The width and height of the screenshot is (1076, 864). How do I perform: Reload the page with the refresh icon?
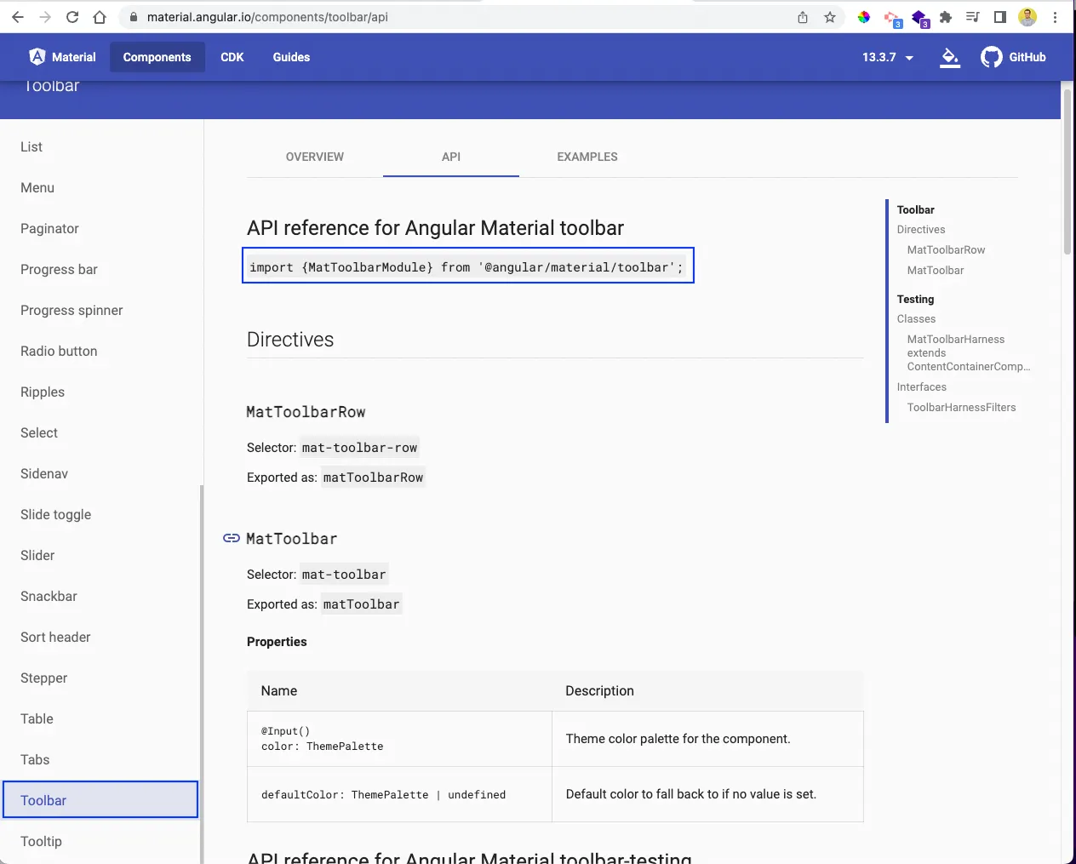[x=72, y=17]
